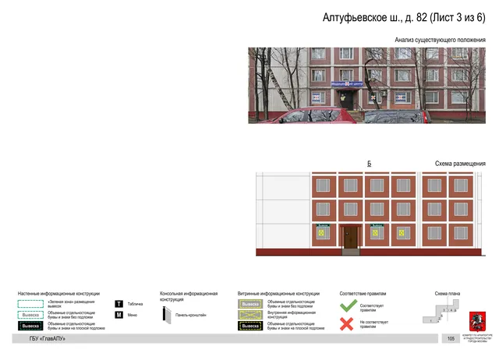
Task: Click the 'Соответствие правилам' legend heading
Action: tap(363, 294)
